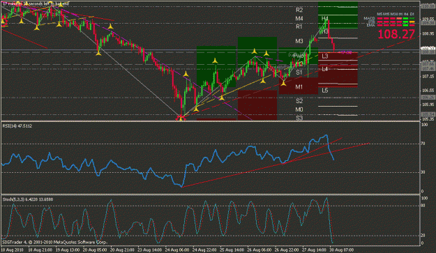Viewport: 436px width, 253px height.
Task: Click the R2 pivot level label
Action: tap(299, 10)
